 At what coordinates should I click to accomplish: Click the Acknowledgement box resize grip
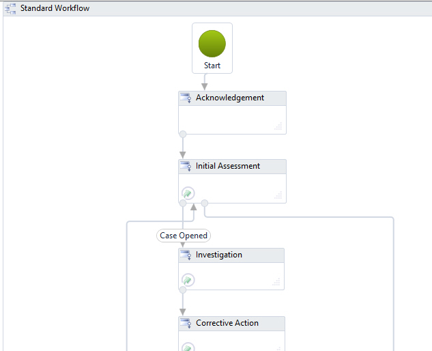[x=278, y=126]
